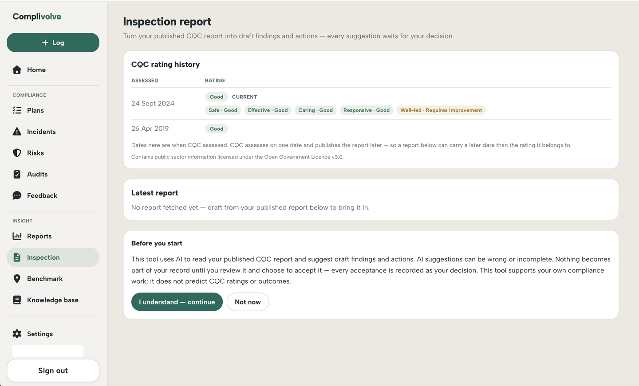Click the Latest report heading
The height and width of the screenshot is (386, 639).
click(x=154, y=193)
